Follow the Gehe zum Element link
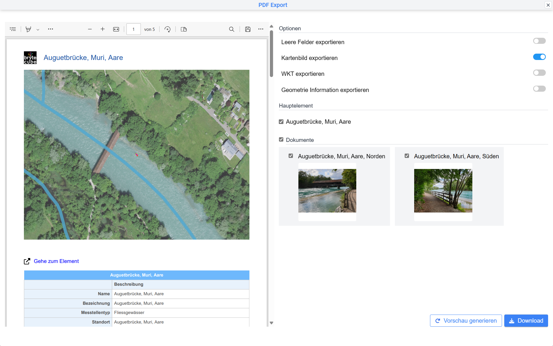The height and width of the screenshot is (346, 553). pyautogui.click(x=56, y=261)
